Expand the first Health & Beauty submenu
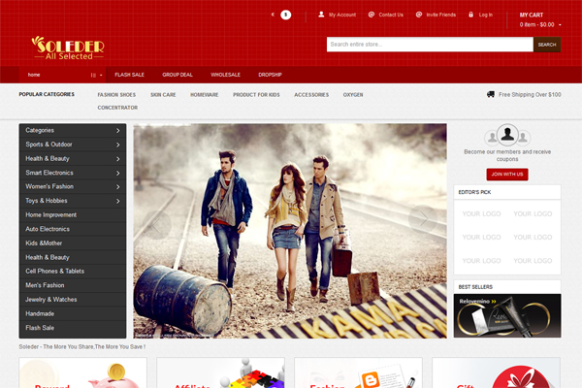The height and width of the screenshot is (388, 582). pos(118,159)
